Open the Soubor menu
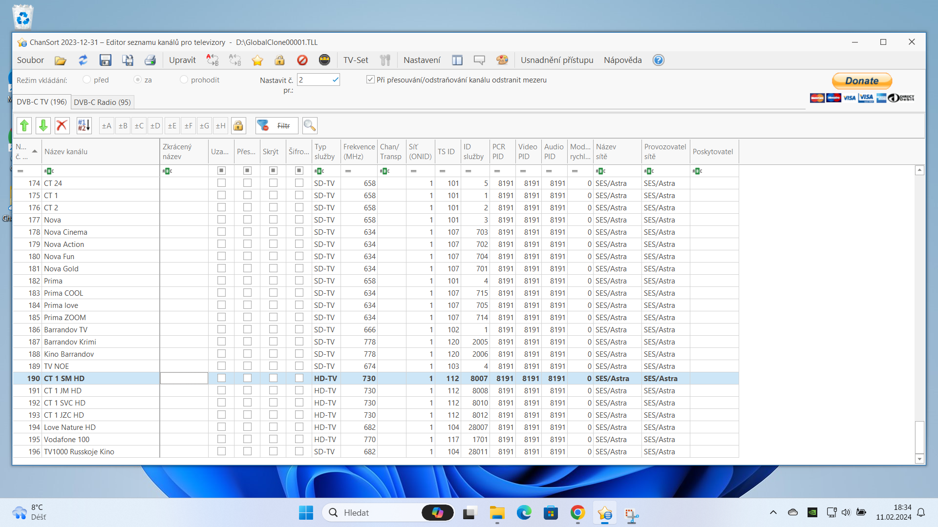Screen dimensions: 938x527 point(30,60)
